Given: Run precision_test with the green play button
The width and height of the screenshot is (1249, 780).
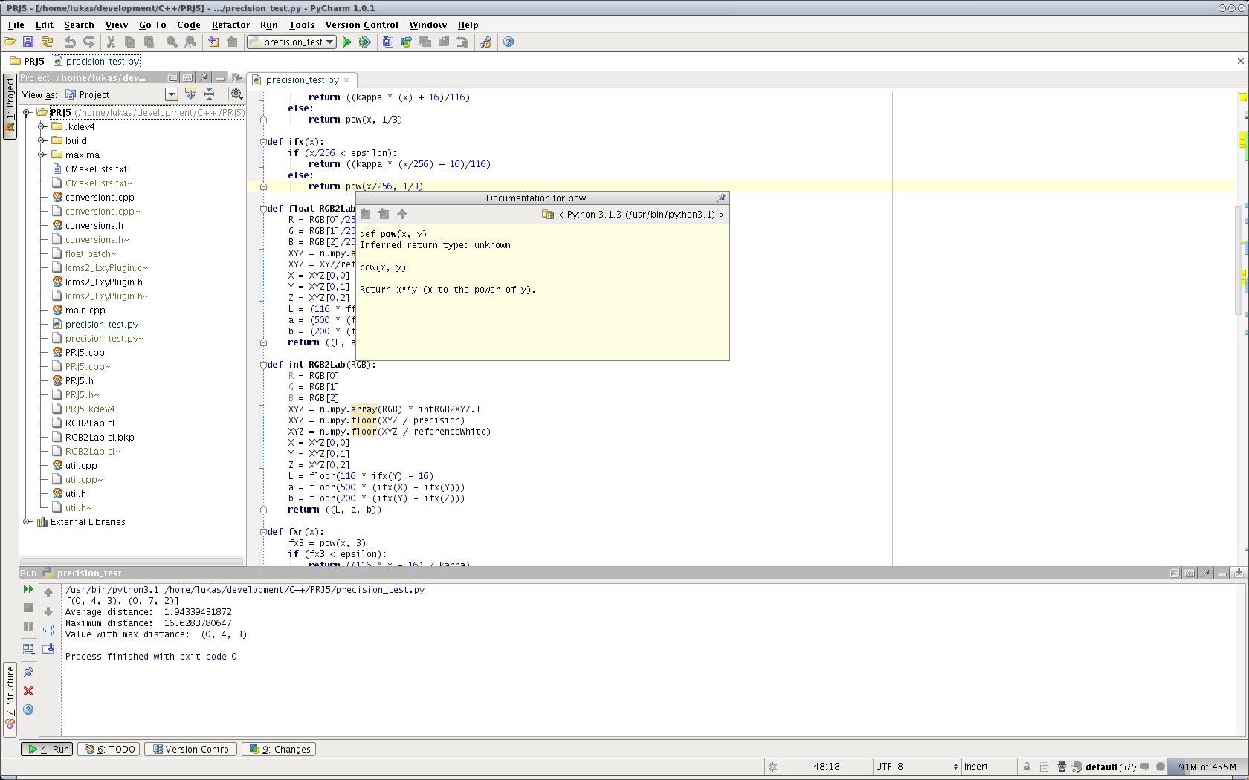Looking at the screenshot, I should click(x=346, y=42).
